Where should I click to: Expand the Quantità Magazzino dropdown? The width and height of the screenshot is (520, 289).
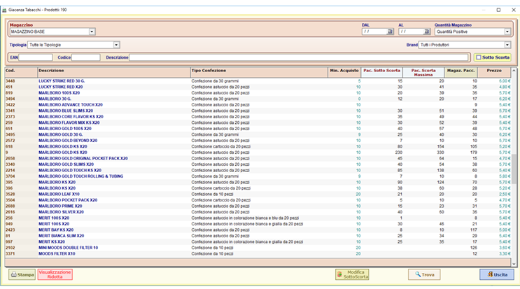click(507, 31)
